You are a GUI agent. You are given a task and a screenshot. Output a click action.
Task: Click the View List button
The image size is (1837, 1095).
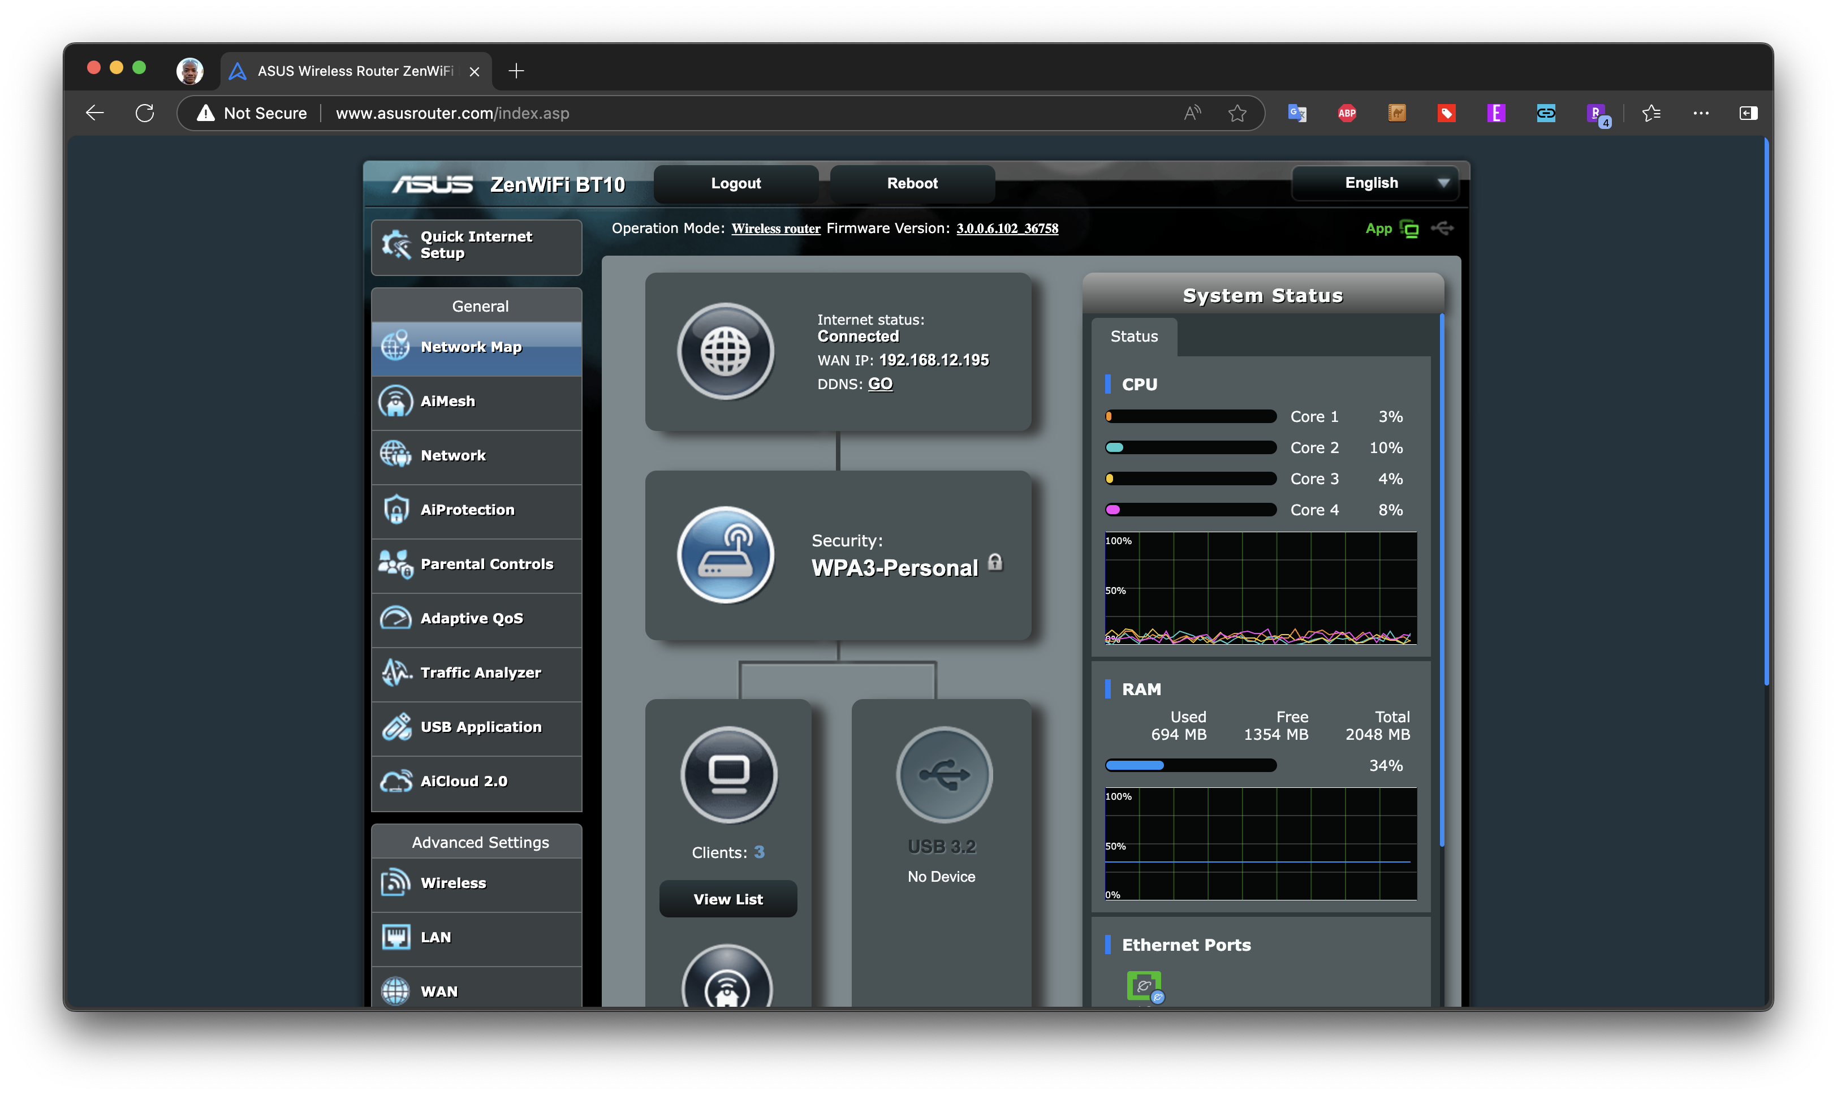tap(727, 899)
